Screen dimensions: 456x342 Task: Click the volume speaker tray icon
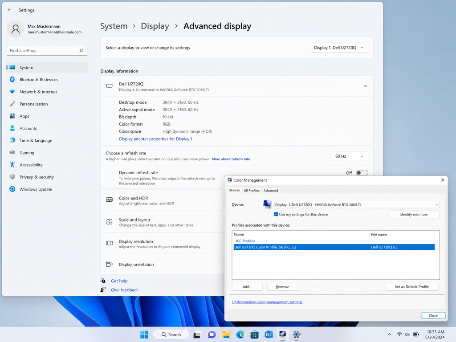407,334
